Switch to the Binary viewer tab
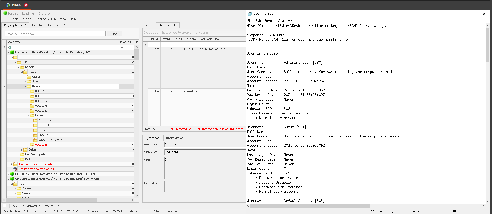This screenshot has height=214, width=492. [174, 138]
